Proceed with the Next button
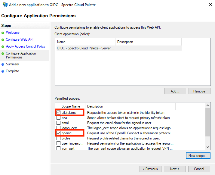Image resolution: width=215 pixels, height=175 pixels. click(x=175, y=169)
